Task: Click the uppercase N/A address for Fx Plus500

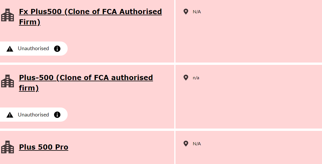Action: click(x=197, y=12)
